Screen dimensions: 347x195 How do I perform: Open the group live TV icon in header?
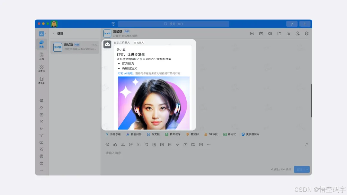(x=261, y=34)
